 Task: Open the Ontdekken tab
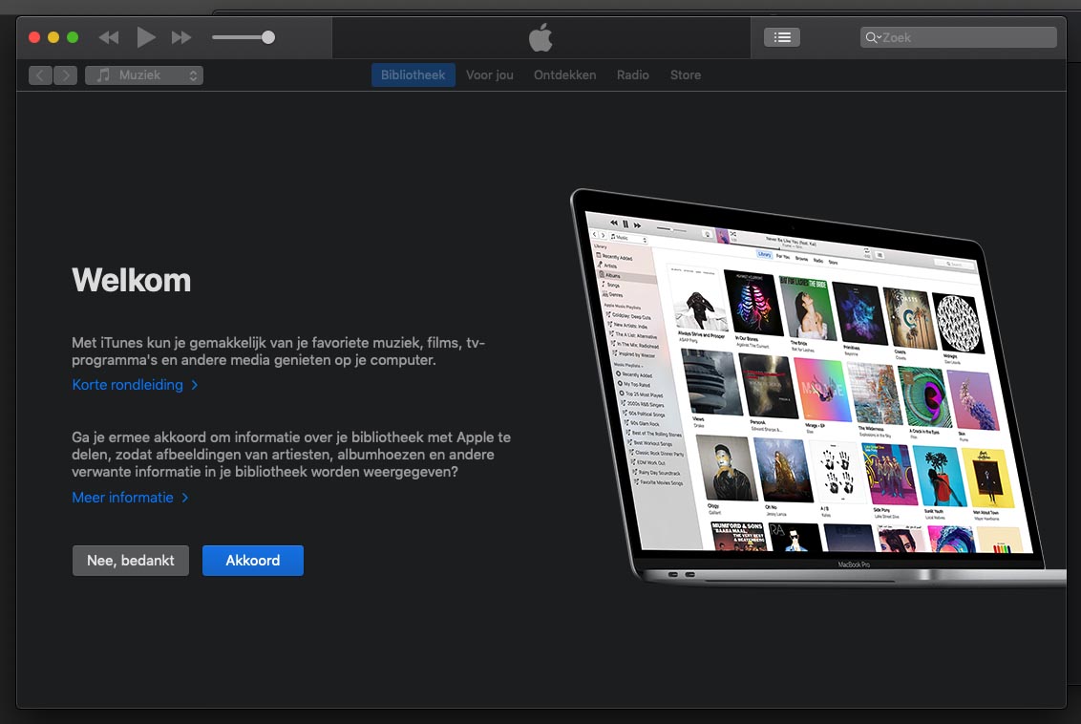[564, 75]
